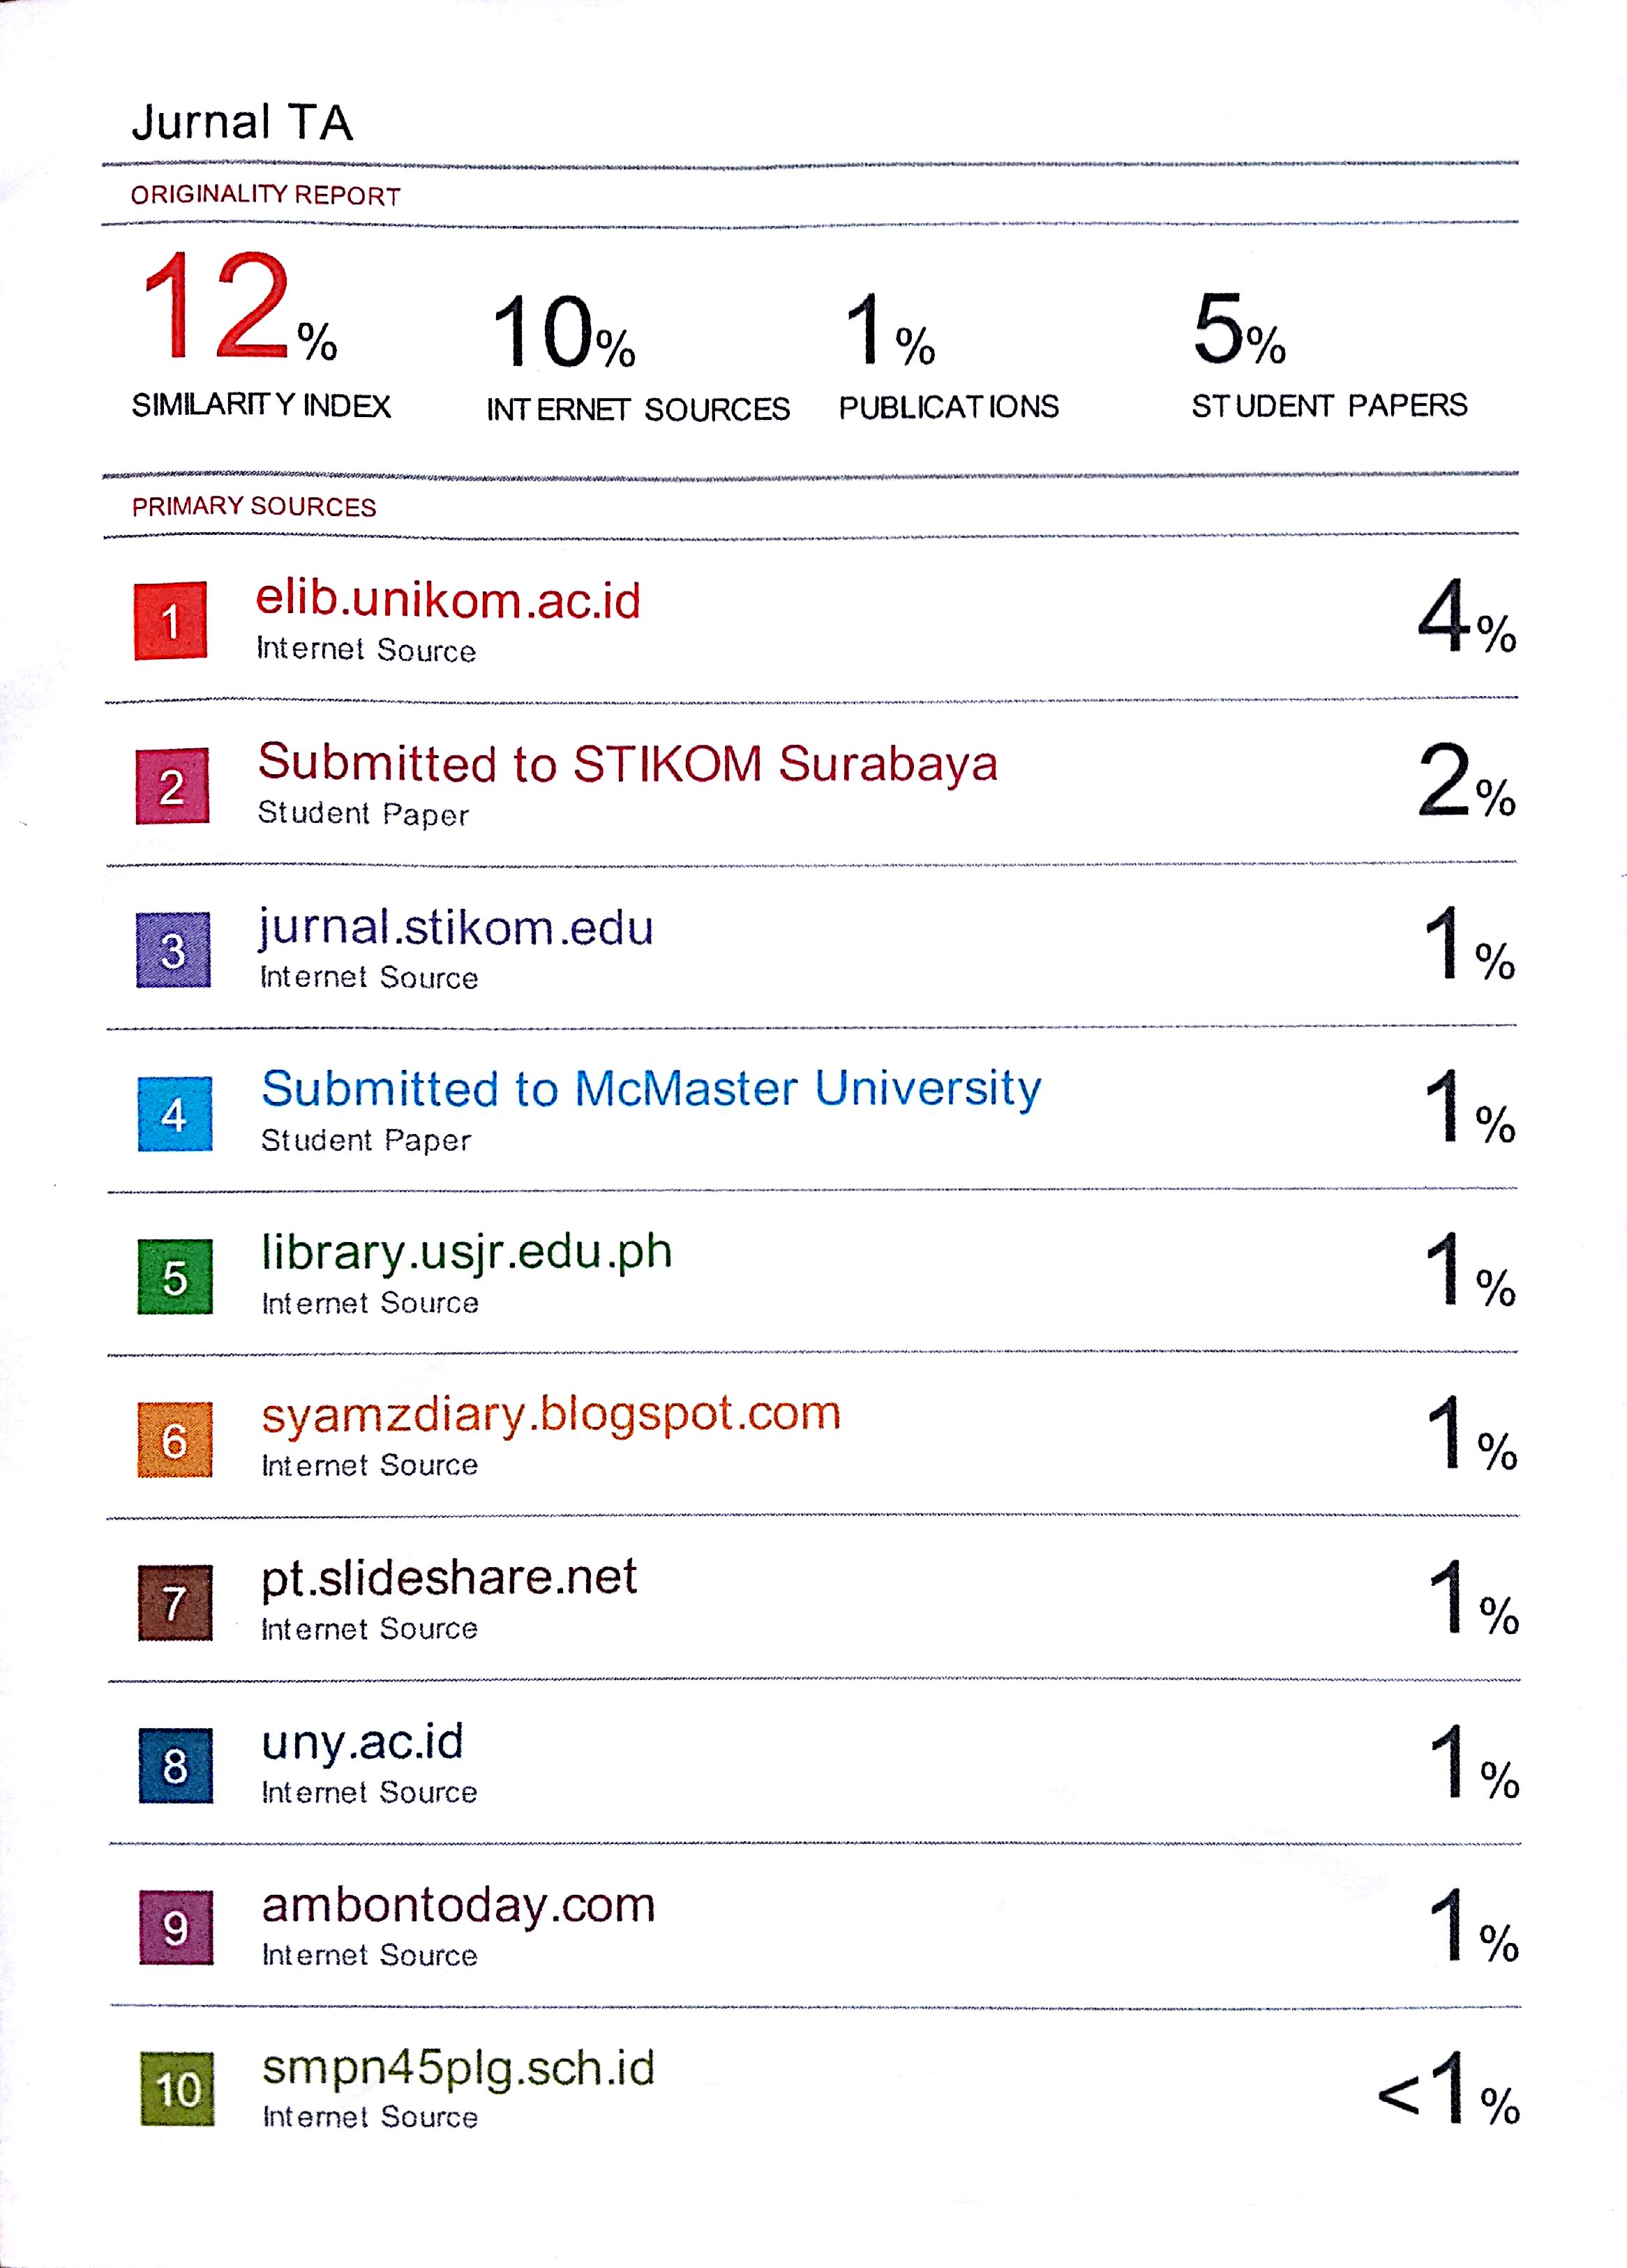Click the brown number 7 source badge

coord(175,1603)
